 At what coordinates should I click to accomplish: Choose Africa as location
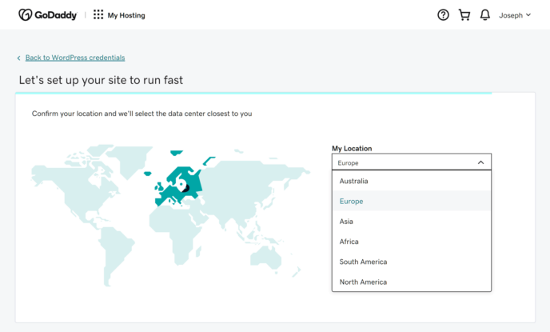pyautogui.click(x=412, y=242)
